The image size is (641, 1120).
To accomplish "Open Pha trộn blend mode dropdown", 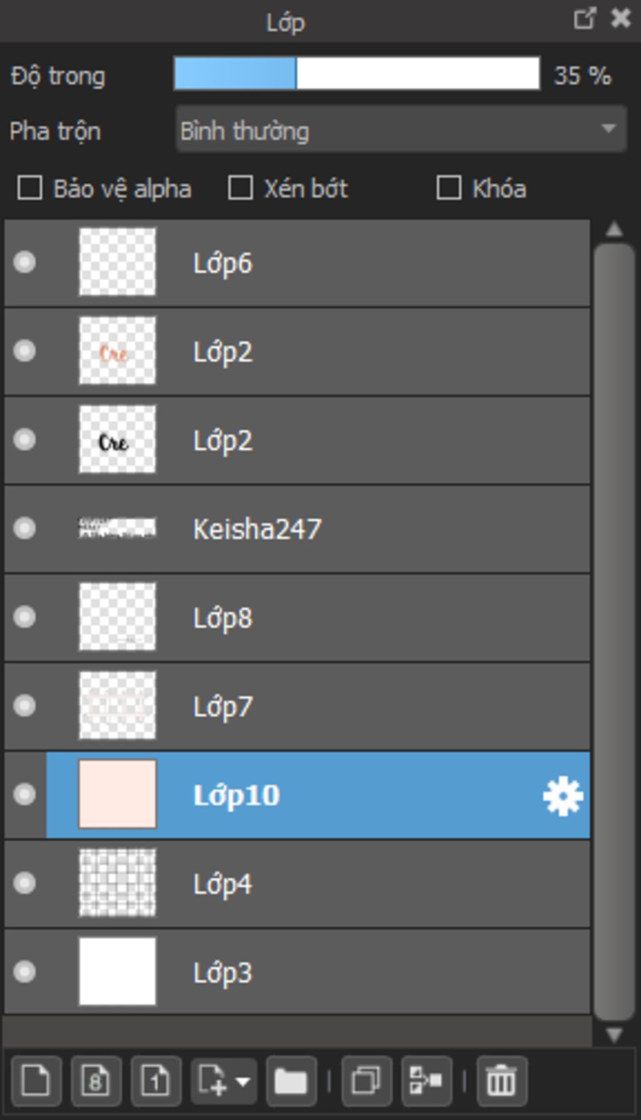I will pyautogui.click(x=401, y=130).
